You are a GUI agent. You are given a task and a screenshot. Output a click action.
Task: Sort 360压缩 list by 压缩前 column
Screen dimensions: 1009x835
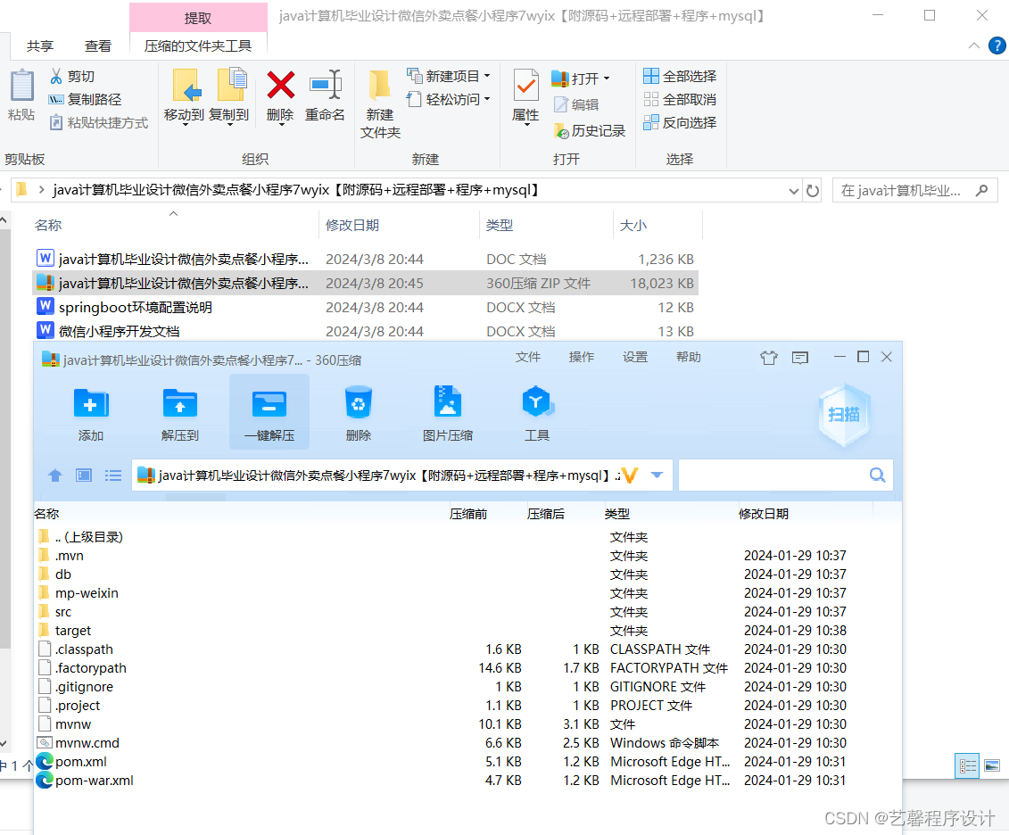click(467, 514)
